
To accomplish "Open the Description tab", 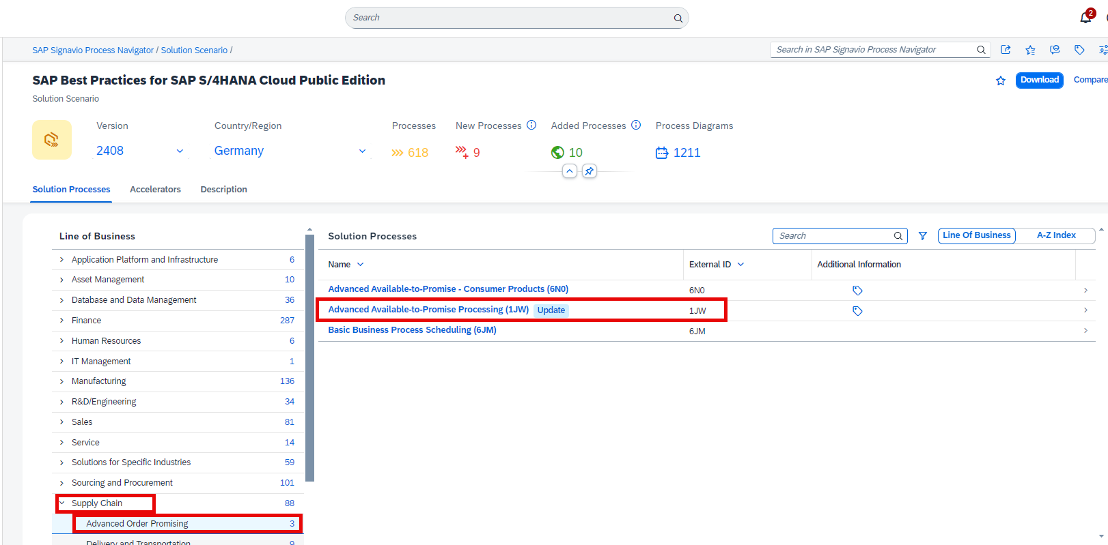I will pos(223,190).
